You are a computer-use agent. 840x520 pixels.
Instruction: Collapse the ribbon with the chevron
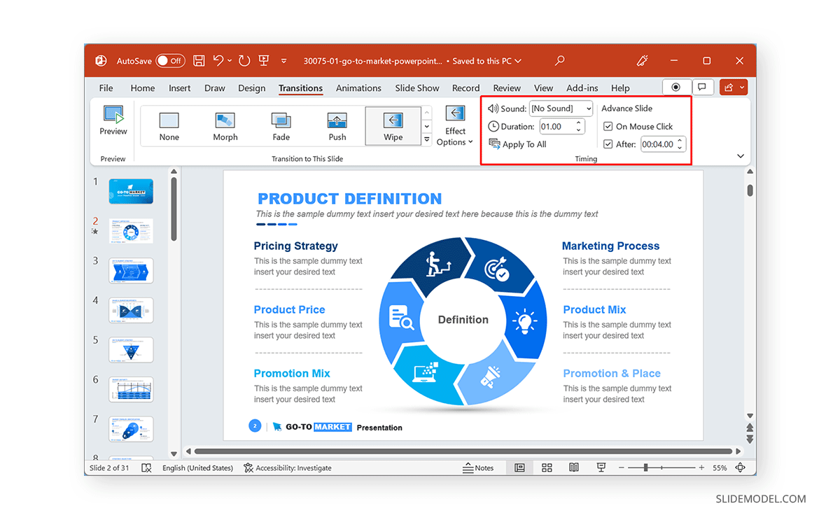(741, 155)
